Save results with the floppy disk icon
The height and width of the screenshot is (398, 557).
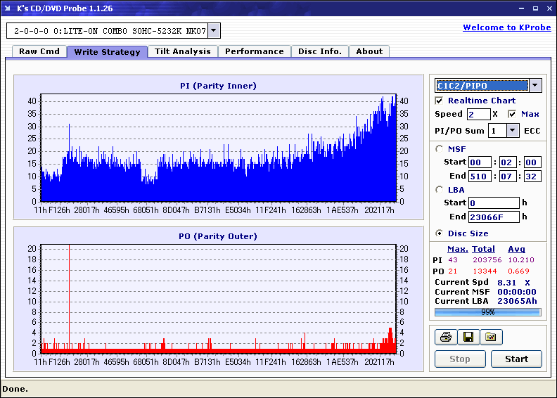tap(468, 337)
